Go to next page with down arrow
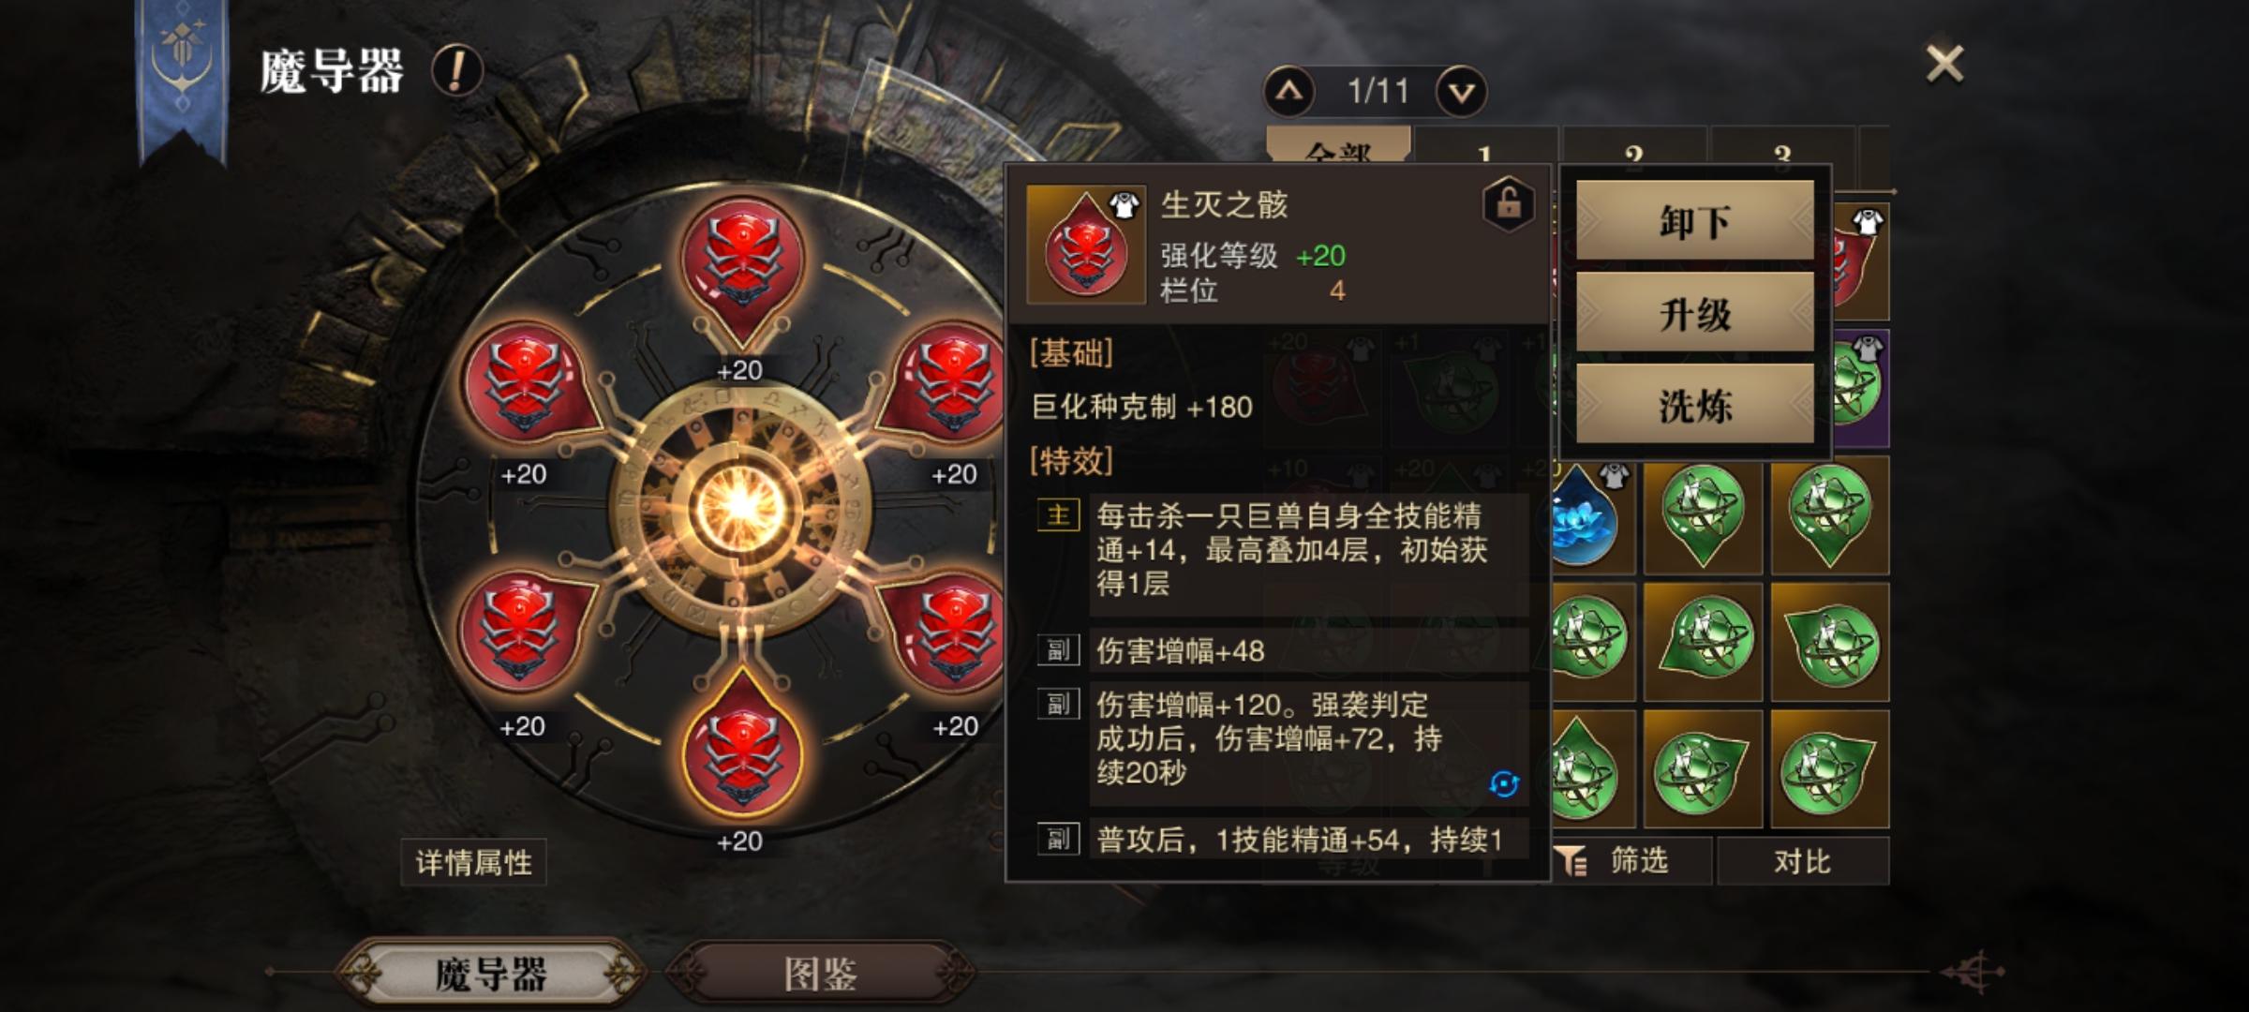Screen dimensions: 2249x1012 pos(1462,92)
